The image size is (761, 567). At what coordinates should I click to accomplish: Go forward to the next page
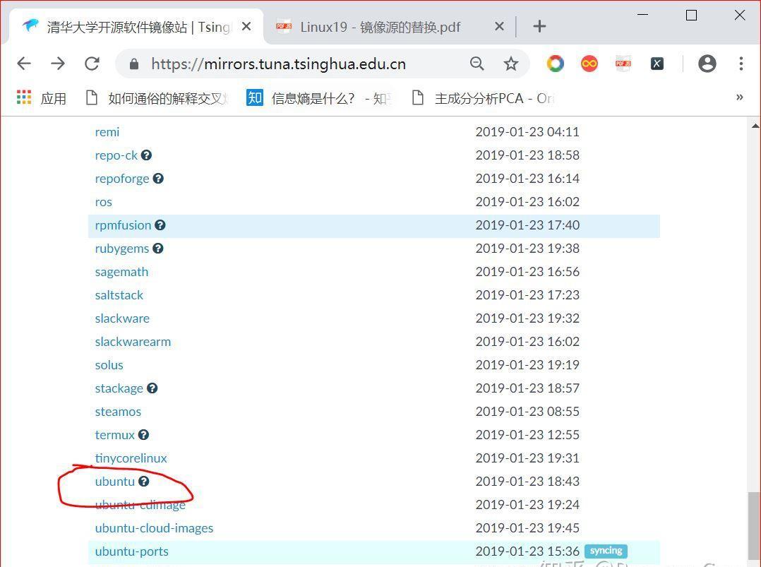(x=58, y=64)
